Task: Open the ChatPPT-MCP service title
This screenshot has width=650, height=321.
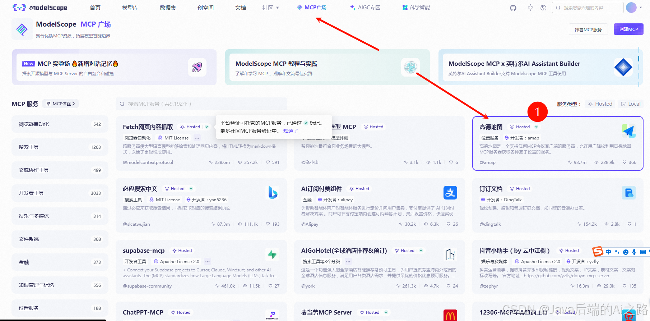Action: coord(143,312)
